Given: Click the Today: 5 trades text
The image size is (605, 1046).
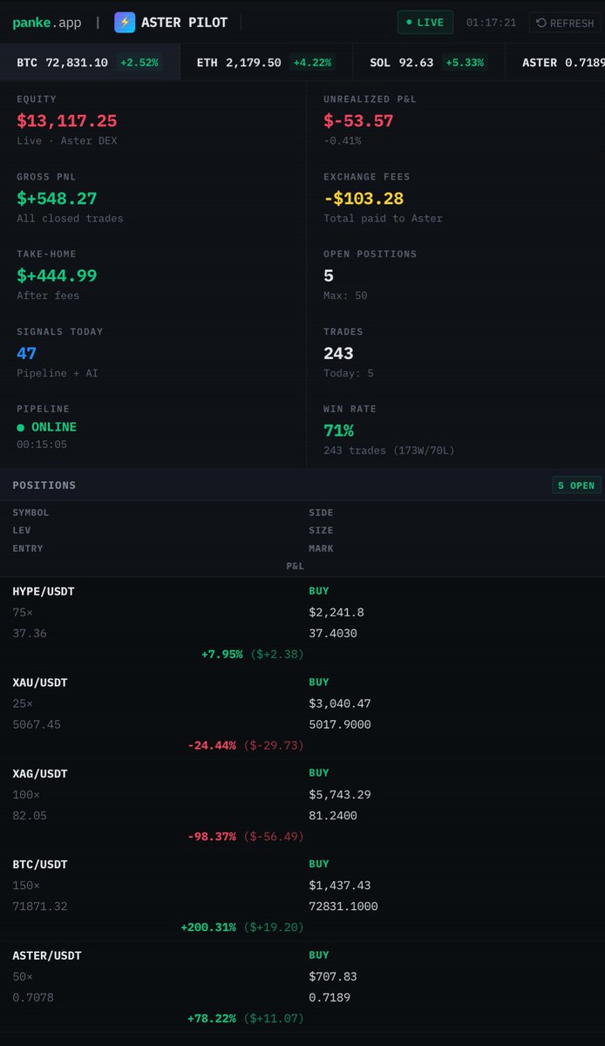Looking at the screenshot, I should click(x=349, y=373).
